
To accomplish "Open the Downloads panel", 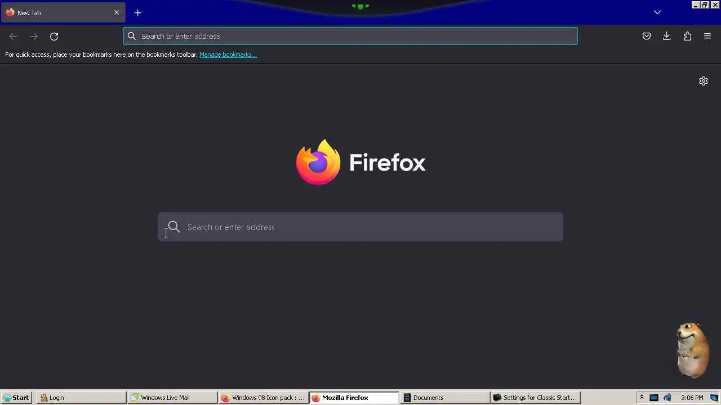I will coord(667,36).
